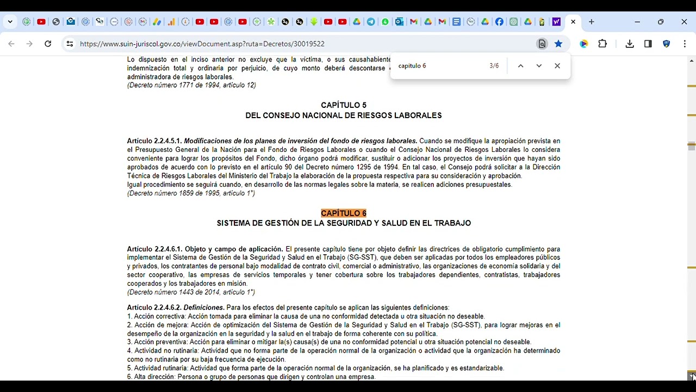Click '(Decreto número 1859 de 1995, artículo 1°)'
Screen dimensions: 696x392
tap(191, 193)
